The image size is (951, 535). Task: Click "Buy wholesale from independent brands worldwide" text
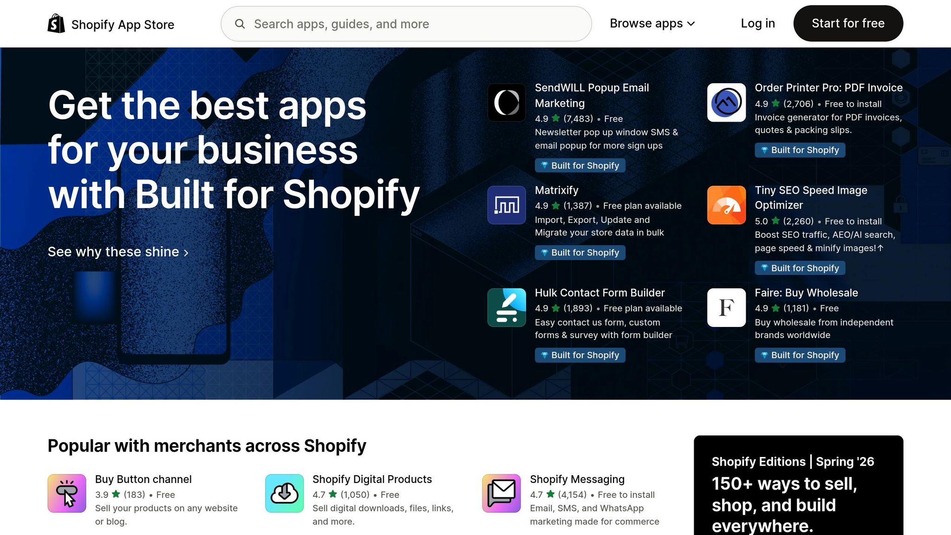[824, 329]
